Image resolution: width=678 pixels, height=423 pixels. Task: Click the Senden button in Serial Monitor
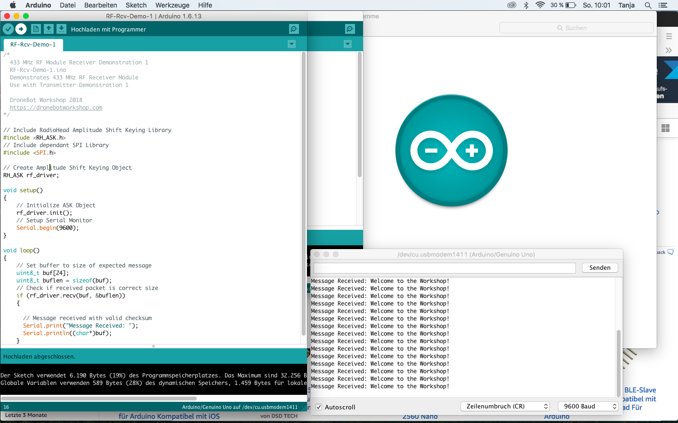[600, 267]
